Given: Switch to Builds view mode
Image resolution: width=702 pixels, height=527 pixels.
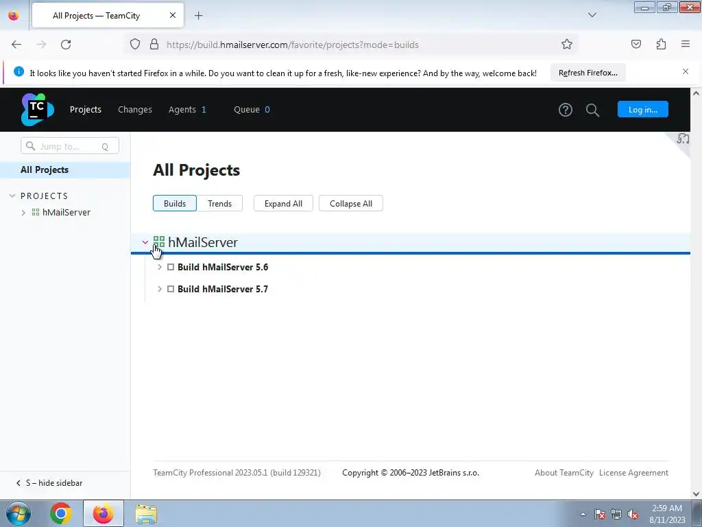Looking at the screenshot, I should (175, 203).
